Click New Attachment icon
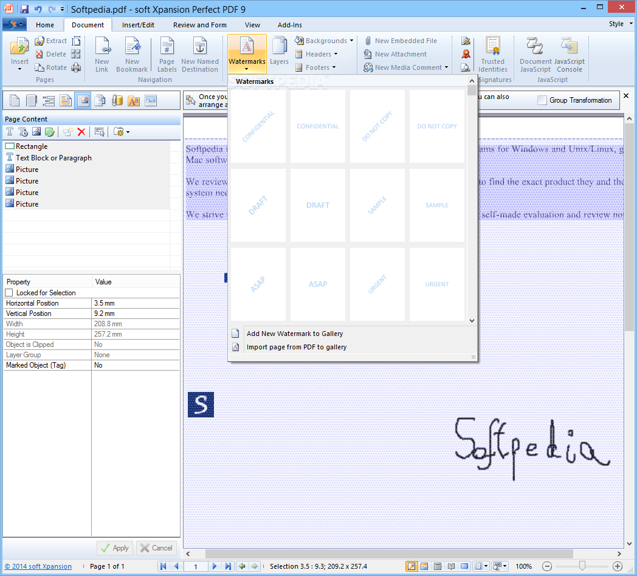Viewport: 637px width, 576px height. tap(368, 54)
